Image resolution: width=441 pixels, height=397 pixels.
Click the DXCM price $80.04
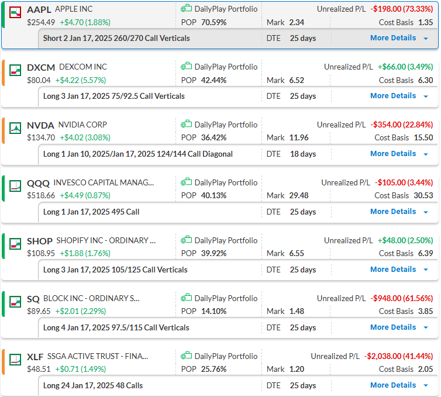tap(39, 81)
